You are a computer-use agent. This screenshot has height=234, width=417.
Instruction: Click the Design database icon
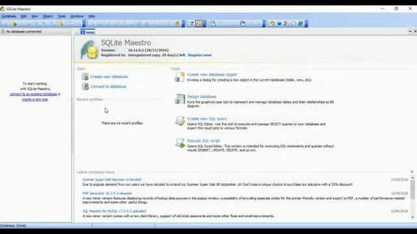coord(180,99)
